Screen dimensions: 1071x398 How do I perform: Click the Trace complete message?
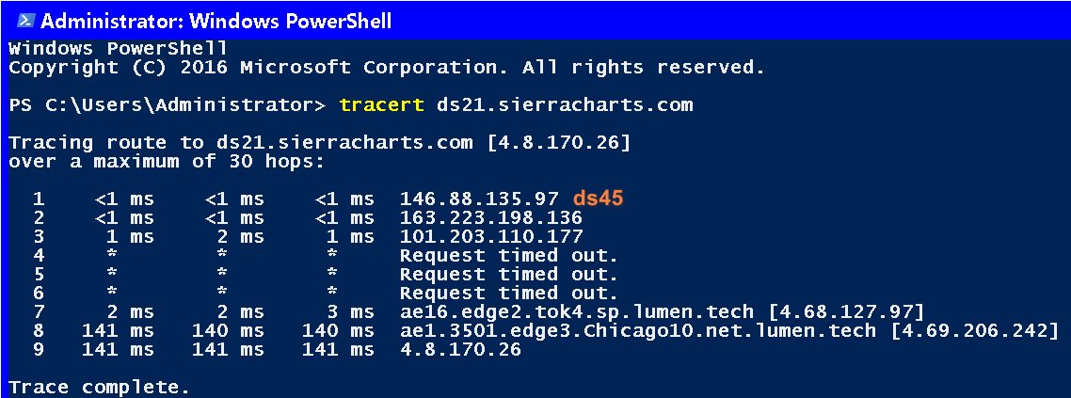99,387
